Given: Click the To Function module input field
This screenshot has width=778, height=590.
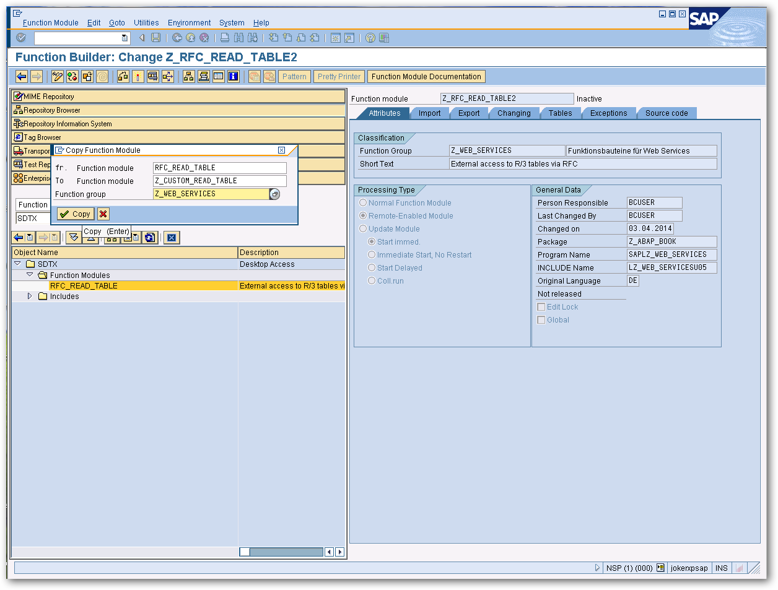Looking at the screenshot, I should 219,181.
